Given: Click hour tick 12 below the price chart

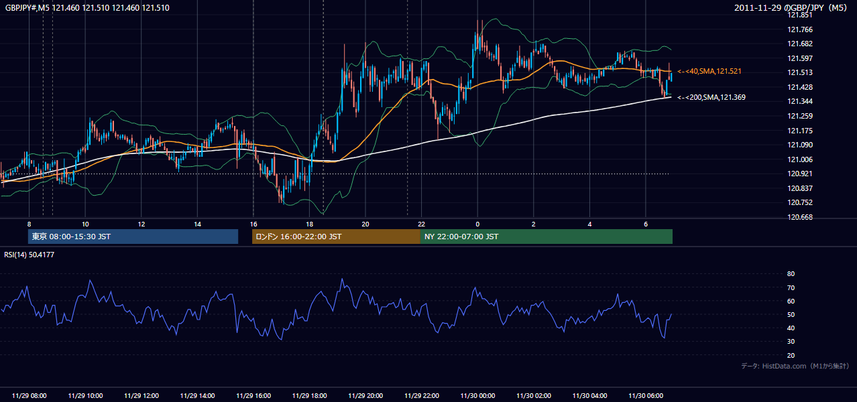Looking at the screenshot, I should point(141,224).
